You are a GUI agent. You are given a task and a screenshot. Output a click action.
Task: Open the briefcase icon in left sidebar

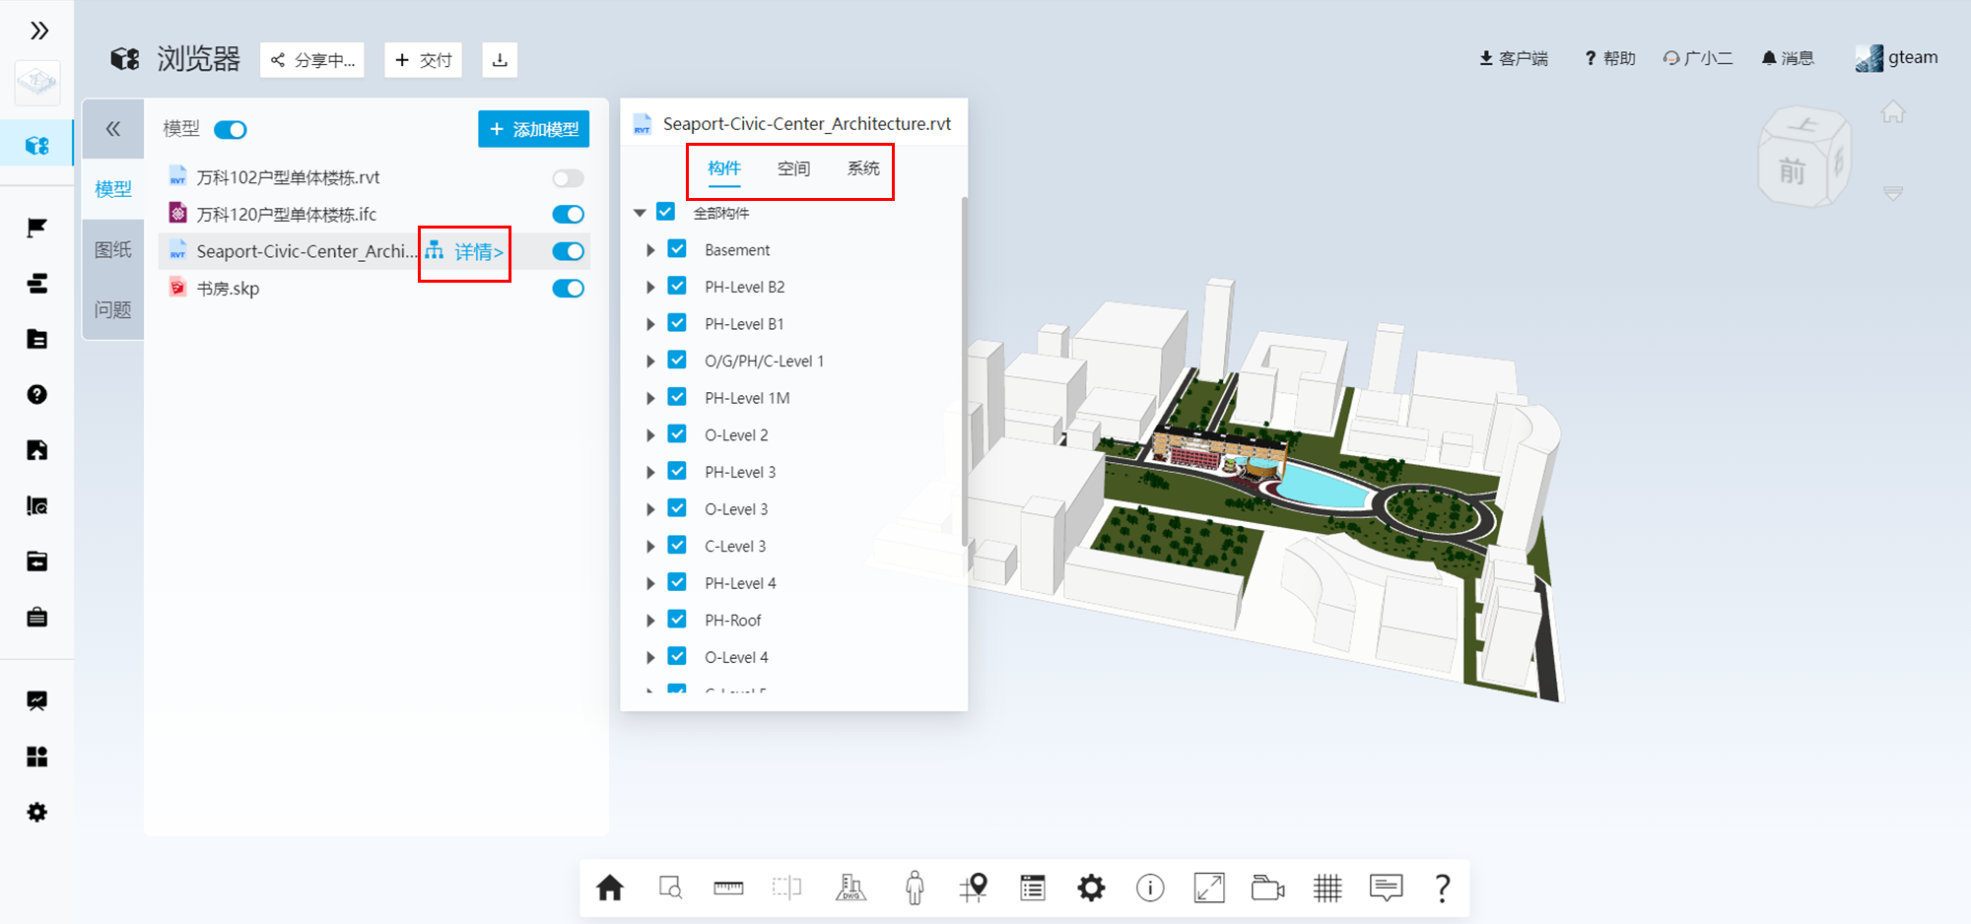pyautogui.click(x=37, y=617)
